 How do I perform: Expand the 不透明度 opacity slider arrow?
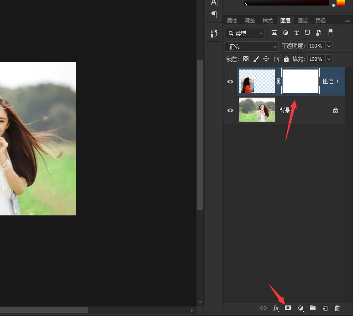click(328, 46)
